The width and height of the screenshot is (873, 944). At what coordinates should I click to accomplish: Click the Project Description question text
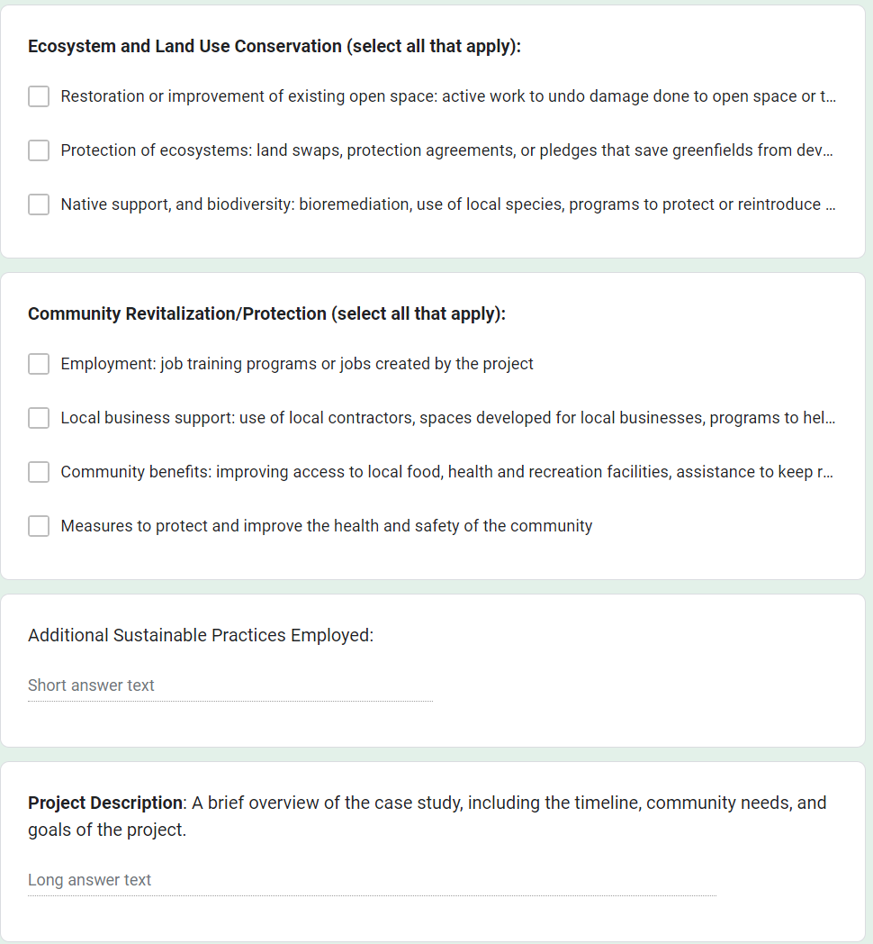coord(427,815)
